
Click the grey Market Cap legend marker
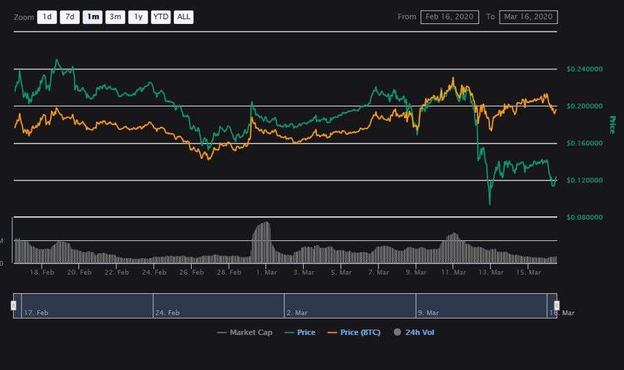pyautogui.click(x=222, y=333)
